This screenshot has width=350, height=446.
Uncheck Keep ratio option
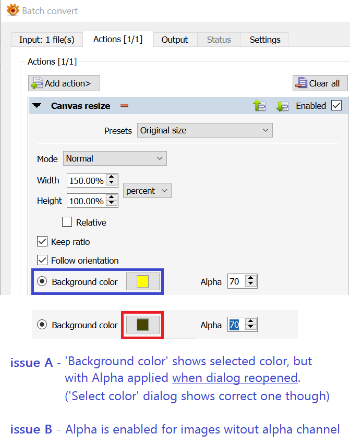42,242
